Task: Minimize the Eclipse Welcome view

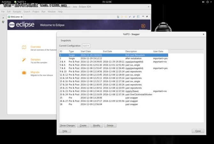Action: tap(143, 16)
